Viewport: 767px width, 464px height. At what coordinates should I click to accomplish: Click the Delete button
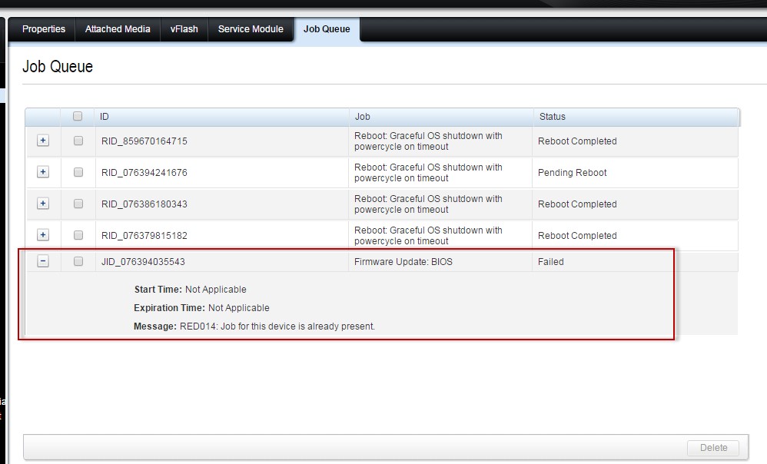tap(713, 448)
